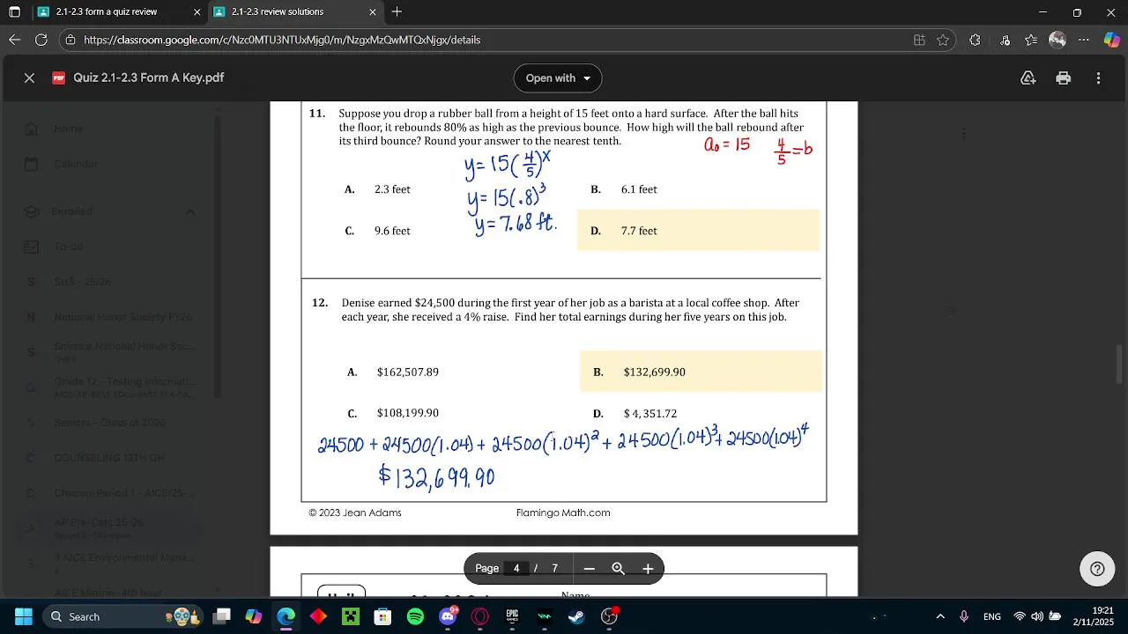Open Discord from the taskbar
Viewport: 1128px width, 634px height.
(x=448, y=616)
